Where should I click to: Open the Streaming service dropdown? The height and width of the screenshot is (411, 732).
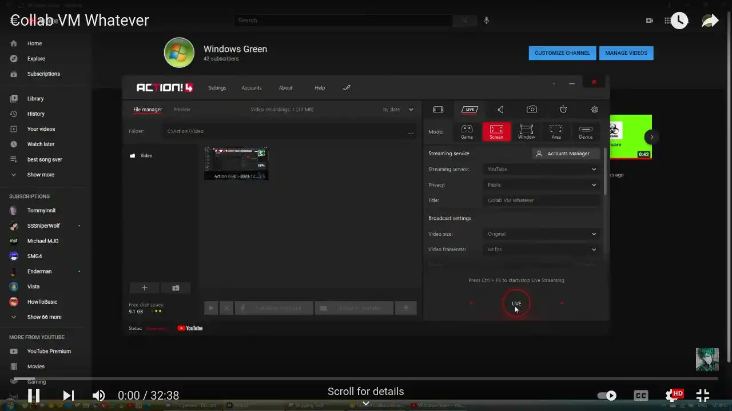pyautogui.click(x=542, y=170)
